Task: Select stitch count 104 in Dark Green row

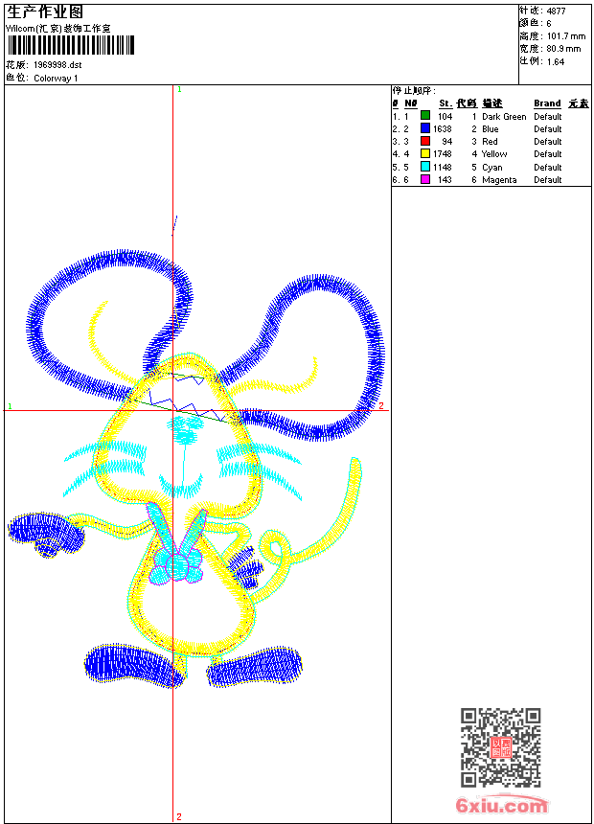Action: (445, 117)
